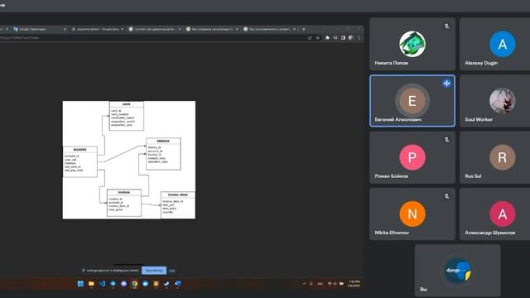
Task: Open Steam from taskbar
Action: point(166,283)
